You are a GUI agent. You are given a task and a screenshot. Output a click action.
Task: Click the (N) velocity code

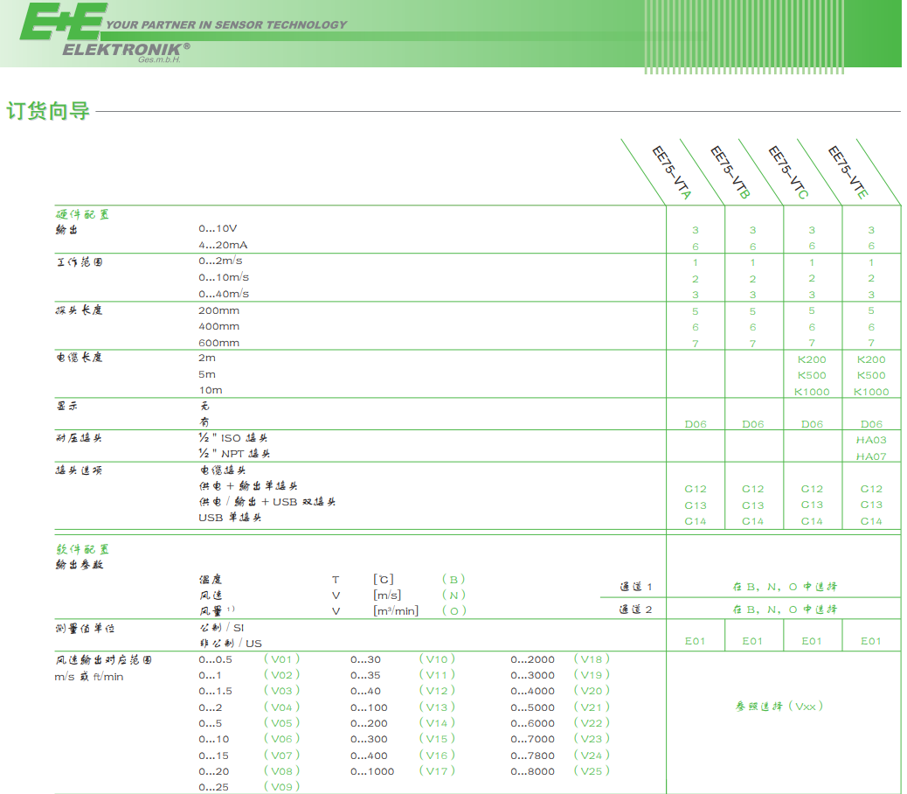point(453,595)
